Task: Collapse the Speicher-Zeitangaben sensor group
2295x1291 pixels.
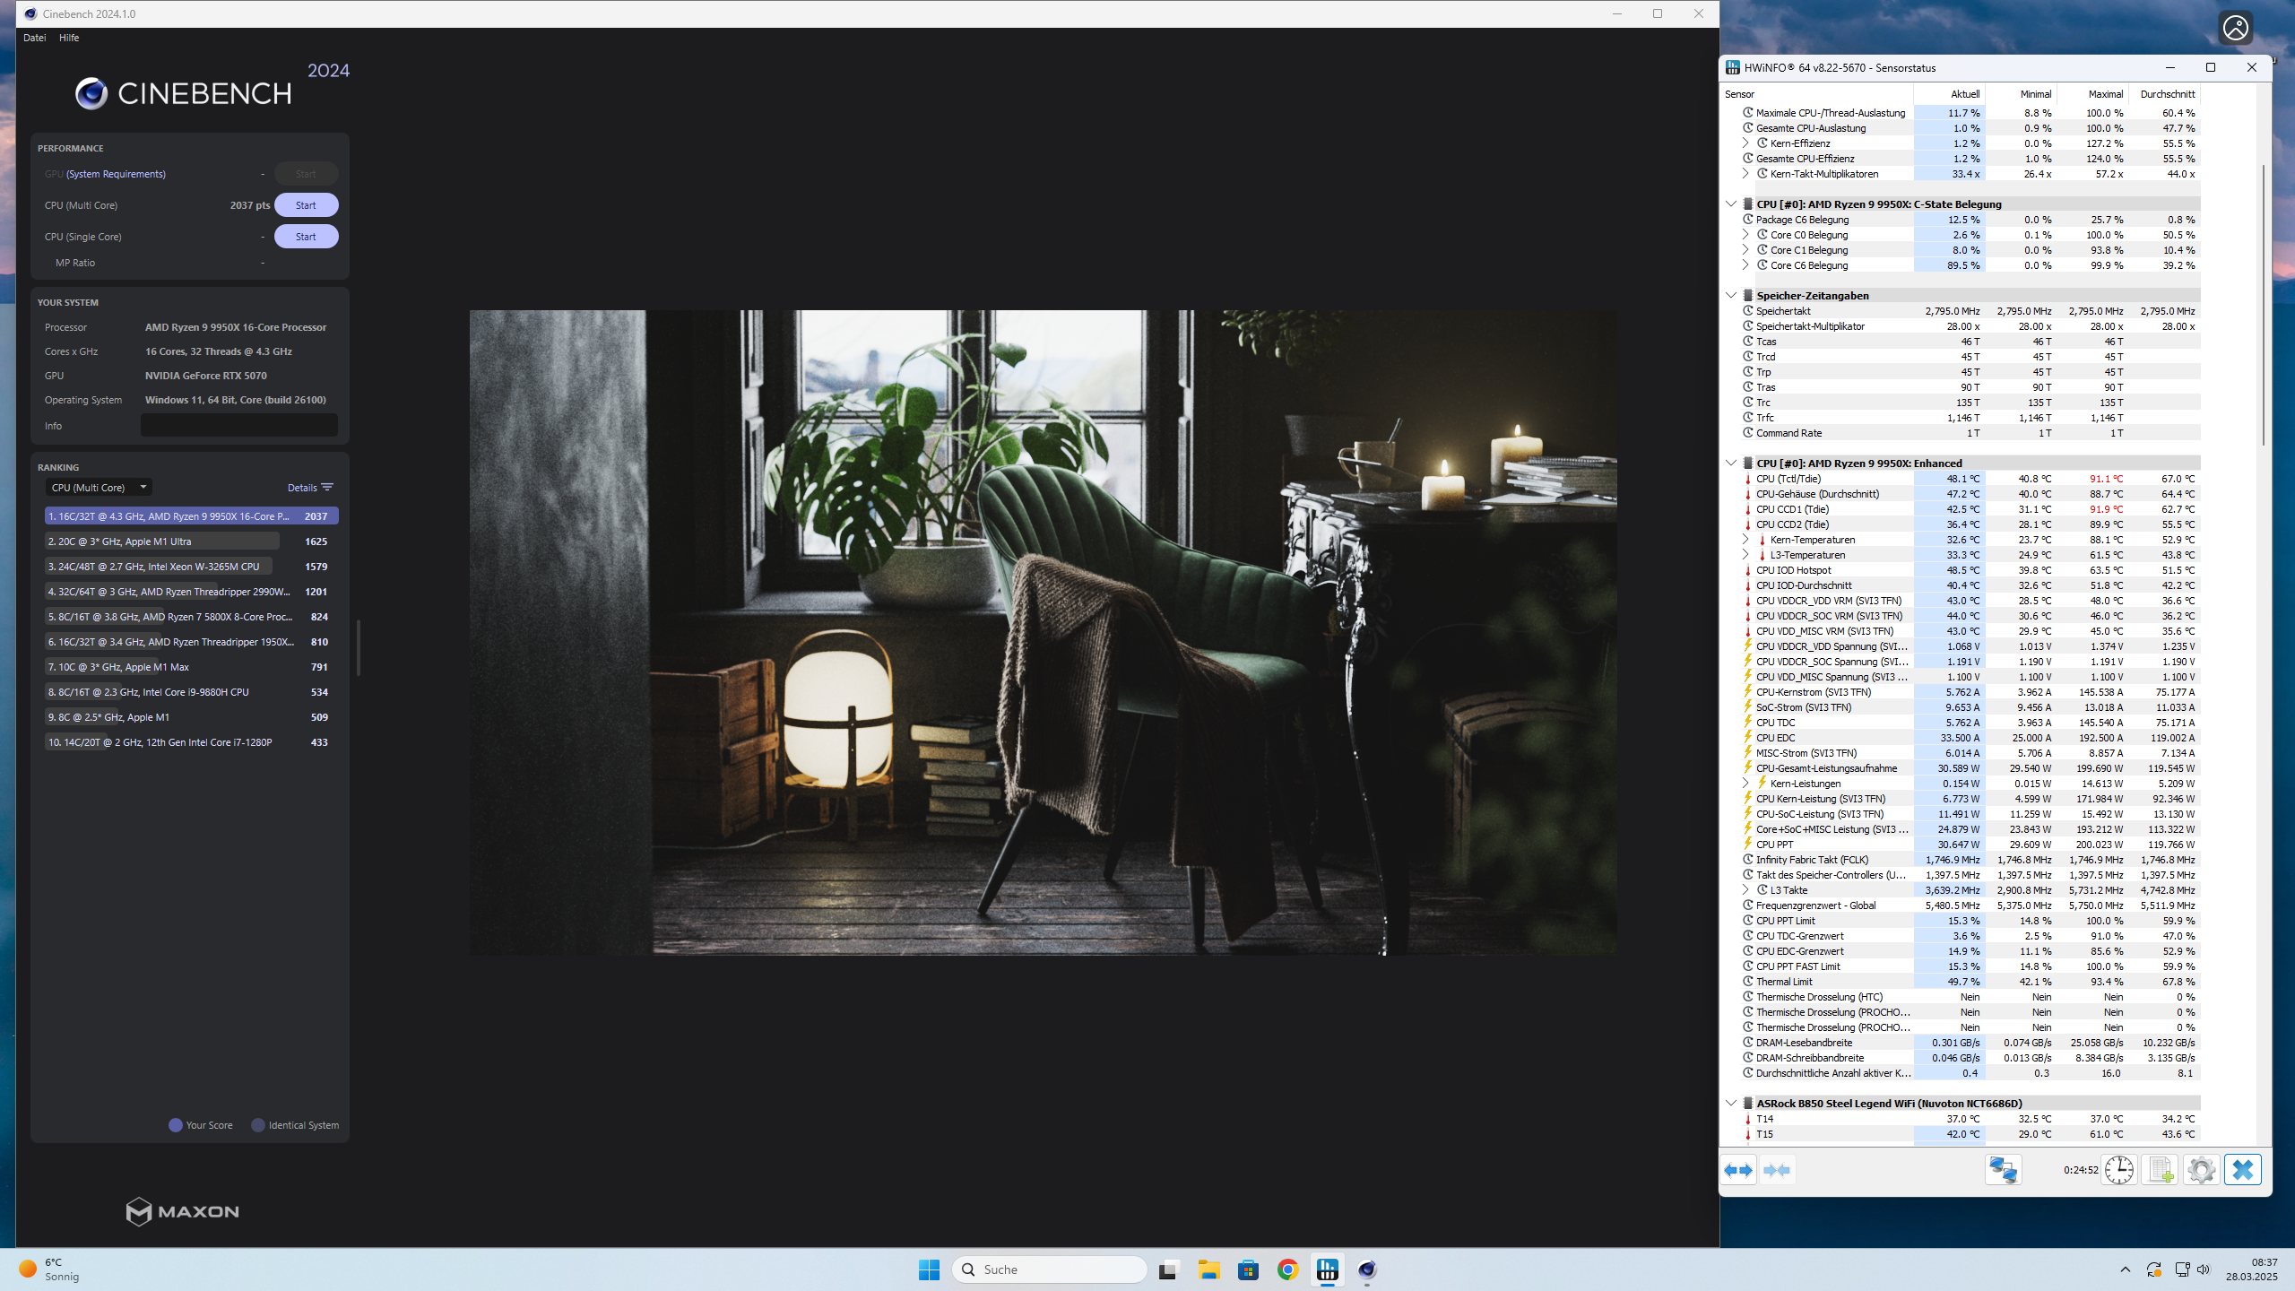Action: pos(1731,295)
